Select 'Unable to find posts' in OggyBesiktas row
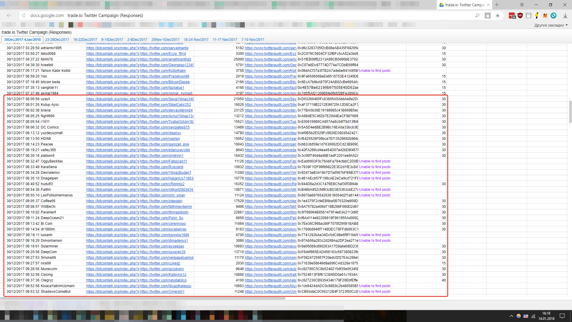The image size is (572, 322). click(374, 161)
